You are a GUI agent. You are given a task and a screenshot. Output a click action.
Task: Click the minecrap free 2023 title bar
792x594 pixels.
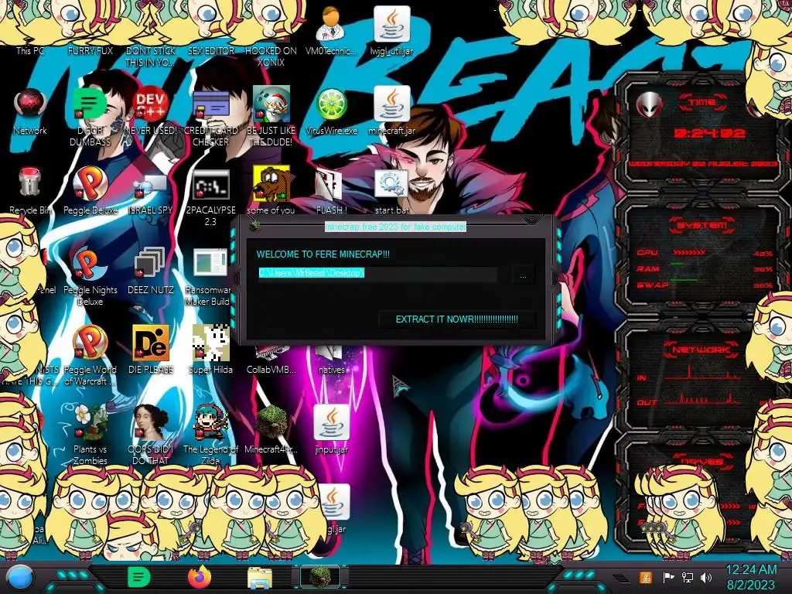point(395,227)
